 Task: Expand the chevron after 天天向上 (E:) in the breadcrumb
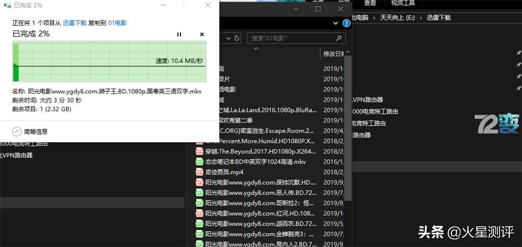[421, 18]
